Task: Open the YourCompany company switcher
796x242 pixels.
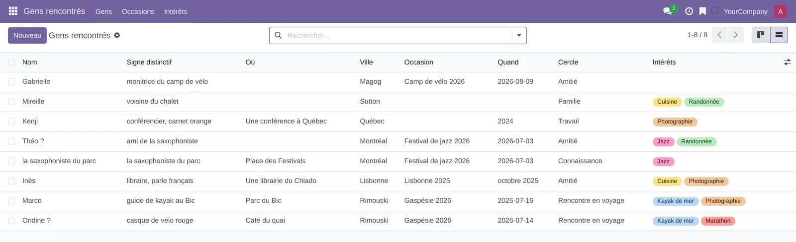Action: pyautogui.click(x=745, y=11)
